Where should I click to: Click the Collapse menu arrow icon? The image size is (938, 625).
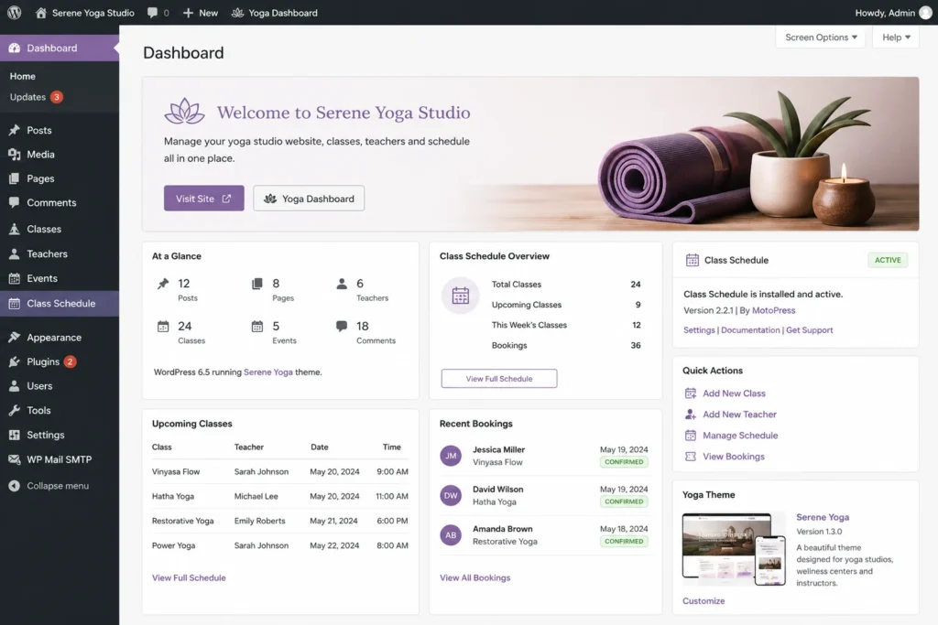15,485
